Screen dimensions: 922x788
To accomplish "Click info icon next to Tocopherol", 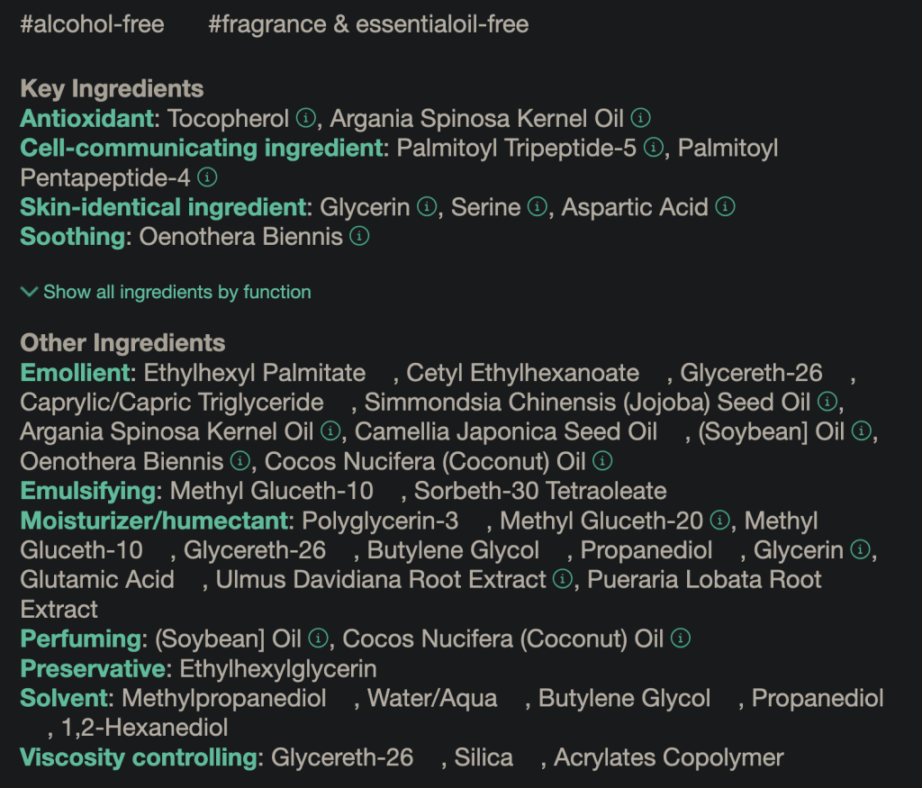I will click(x=305, y=119).
